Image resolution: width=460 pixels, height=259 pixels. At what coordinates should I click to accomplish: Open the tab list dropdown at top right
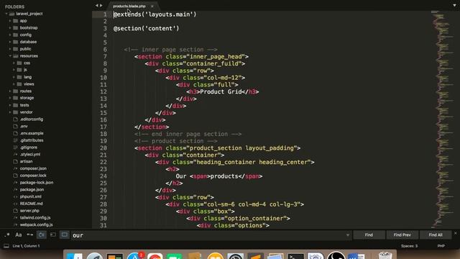[x=454, y=5]
